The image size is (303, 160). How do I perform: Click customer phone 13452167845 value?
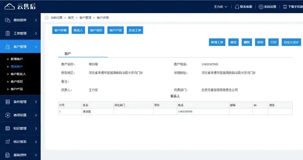[210, 64]
